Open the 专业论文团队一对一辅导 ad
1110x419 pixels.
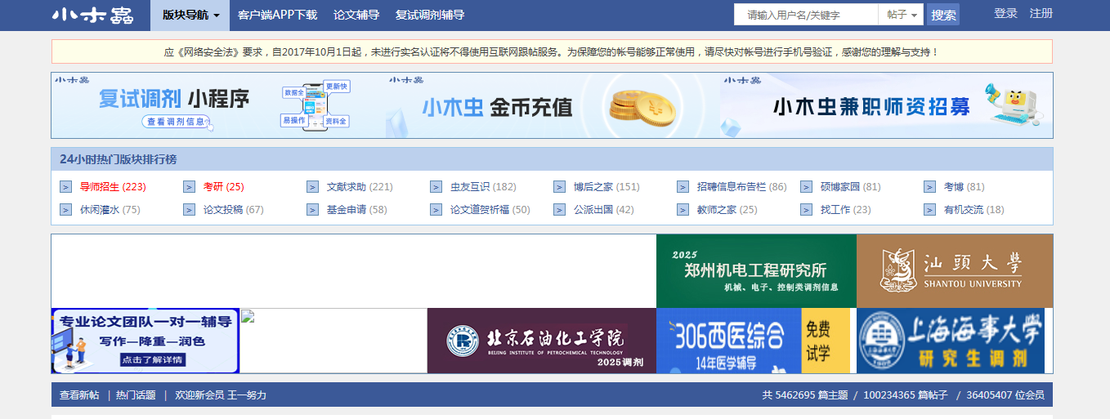145,341
